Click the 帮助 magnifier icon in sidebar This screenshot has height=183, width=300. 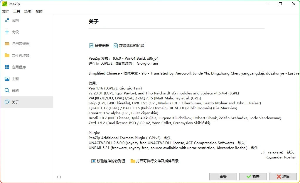[7, 90]
